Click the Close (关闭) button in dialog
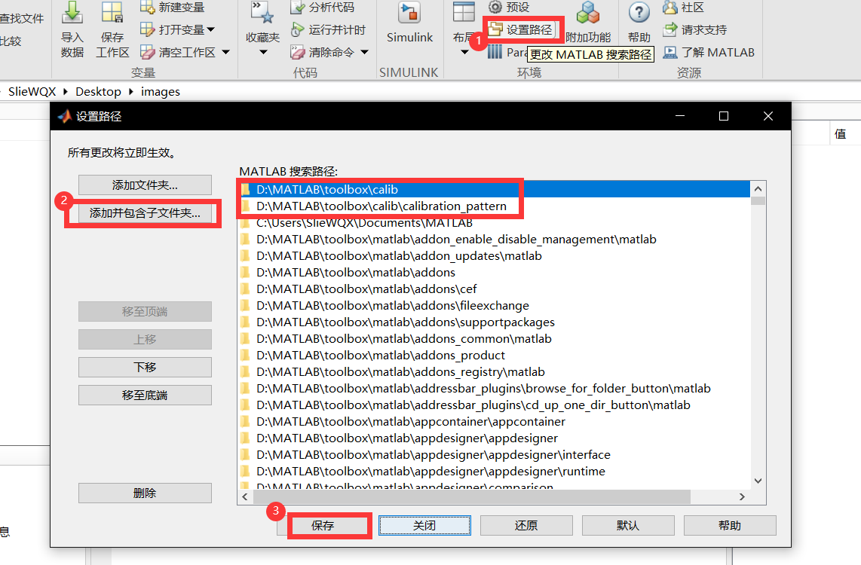The width and height of the screenshot is (861, 565). click(424, 526)
